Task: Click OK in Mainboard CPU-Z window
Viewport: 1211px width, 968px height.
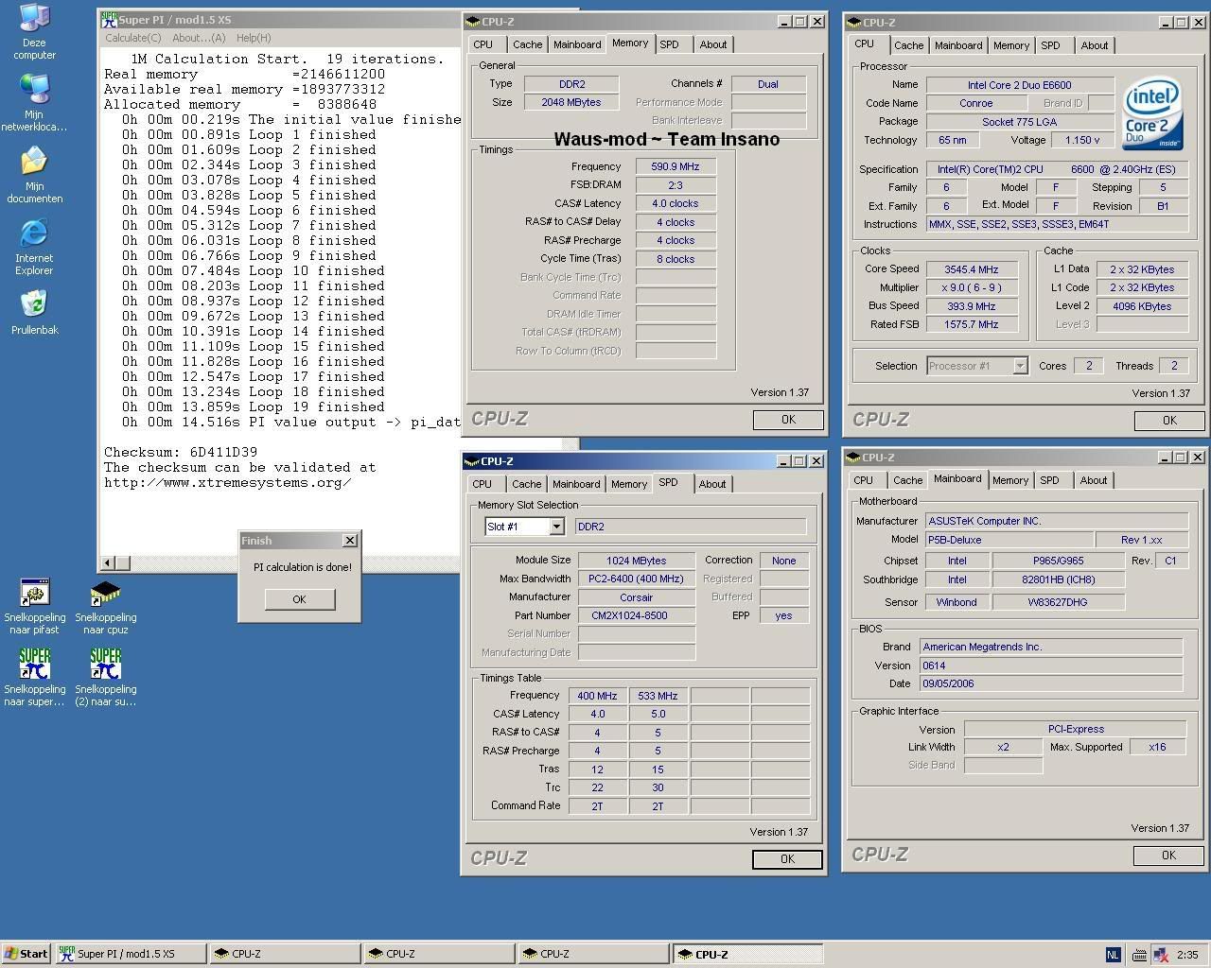Action: pyautogui.click(x=1168, y=856)
